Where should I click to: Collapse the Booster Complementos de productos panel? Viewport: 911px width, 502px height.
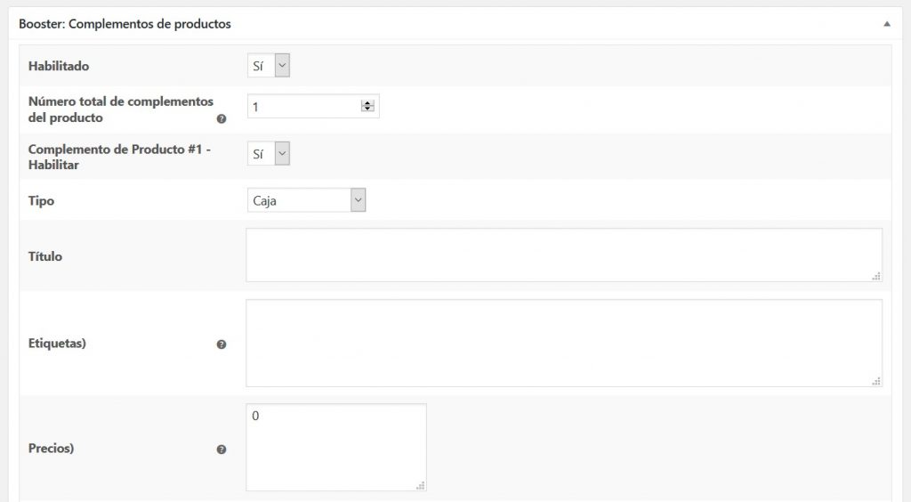coord(886,24)
